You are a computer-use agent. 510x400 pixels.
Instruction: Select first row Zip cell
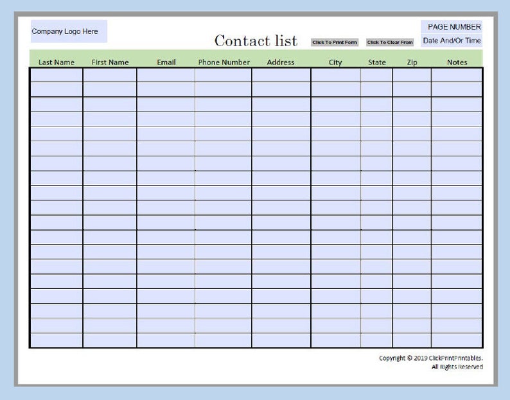(412, 75)
